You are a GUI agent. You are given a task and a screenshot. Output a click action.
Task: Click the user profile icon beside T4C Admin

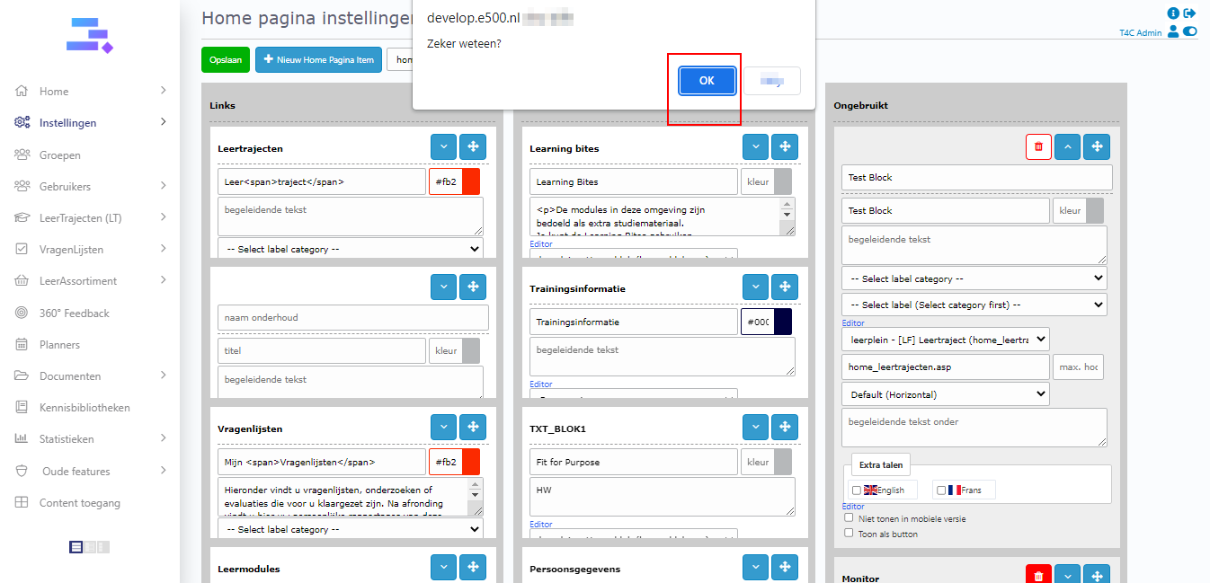[x=1172, y=32]
